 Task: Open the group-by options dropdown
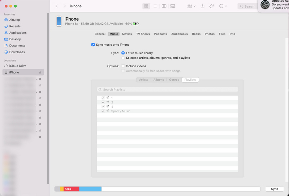pos(191,6)
